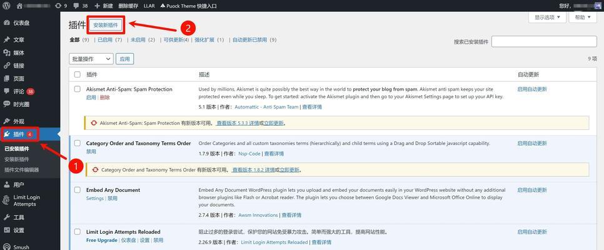This screenshot has width=604, height=250.
Task: Open 评论 comments icon in sidebar
Action: [6, 91]
